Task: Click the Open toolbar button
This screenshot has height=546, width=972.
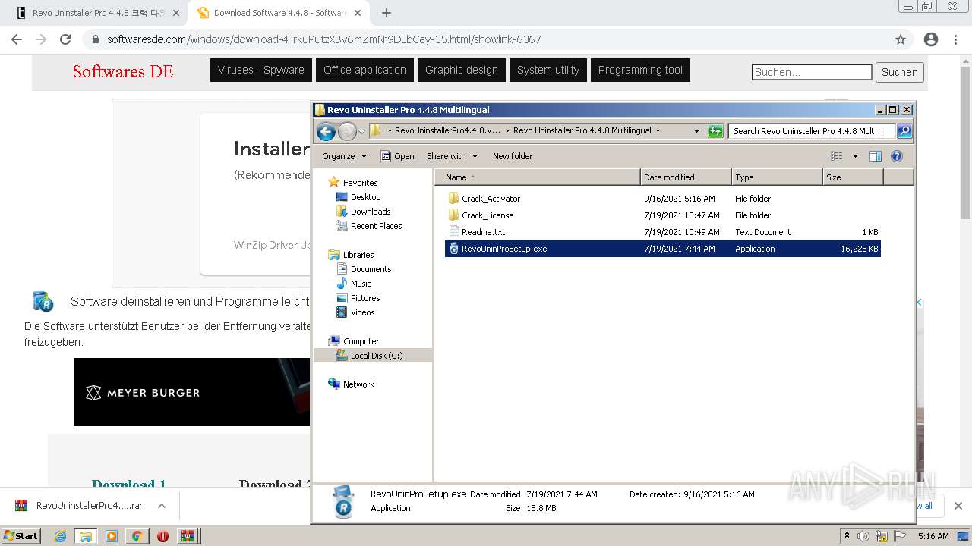Action: tap(397, 156)
